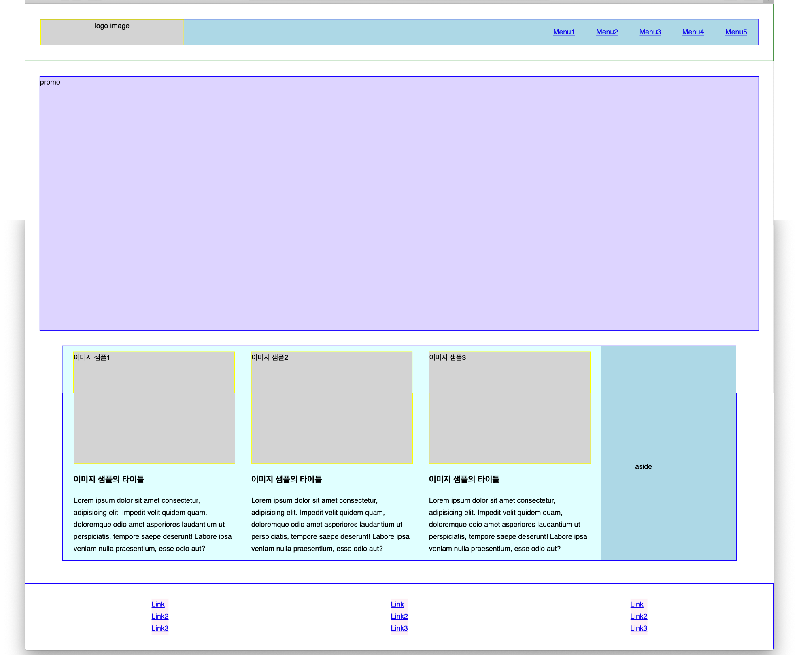799x655 pixels.
Task: Open middle footer column Link2
Action: pyautogui.click(x=399, y=617)
